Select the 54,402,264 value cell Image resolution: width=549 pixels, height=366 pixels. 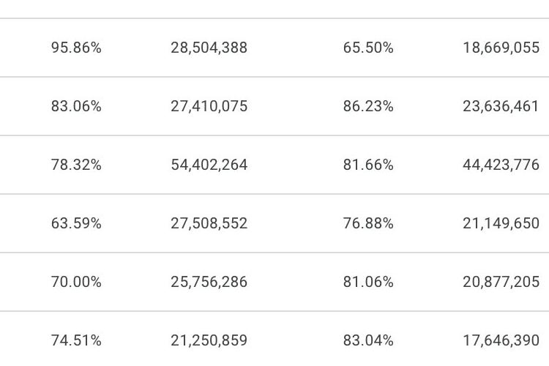pos(209,165)
